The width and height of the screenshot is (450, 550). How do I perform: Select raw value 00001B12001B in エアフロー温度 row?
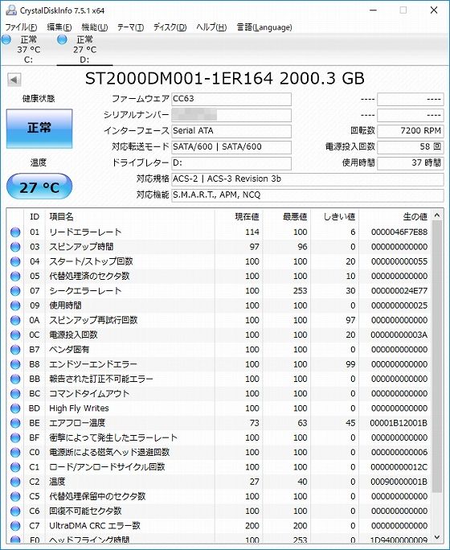[399, 424]
